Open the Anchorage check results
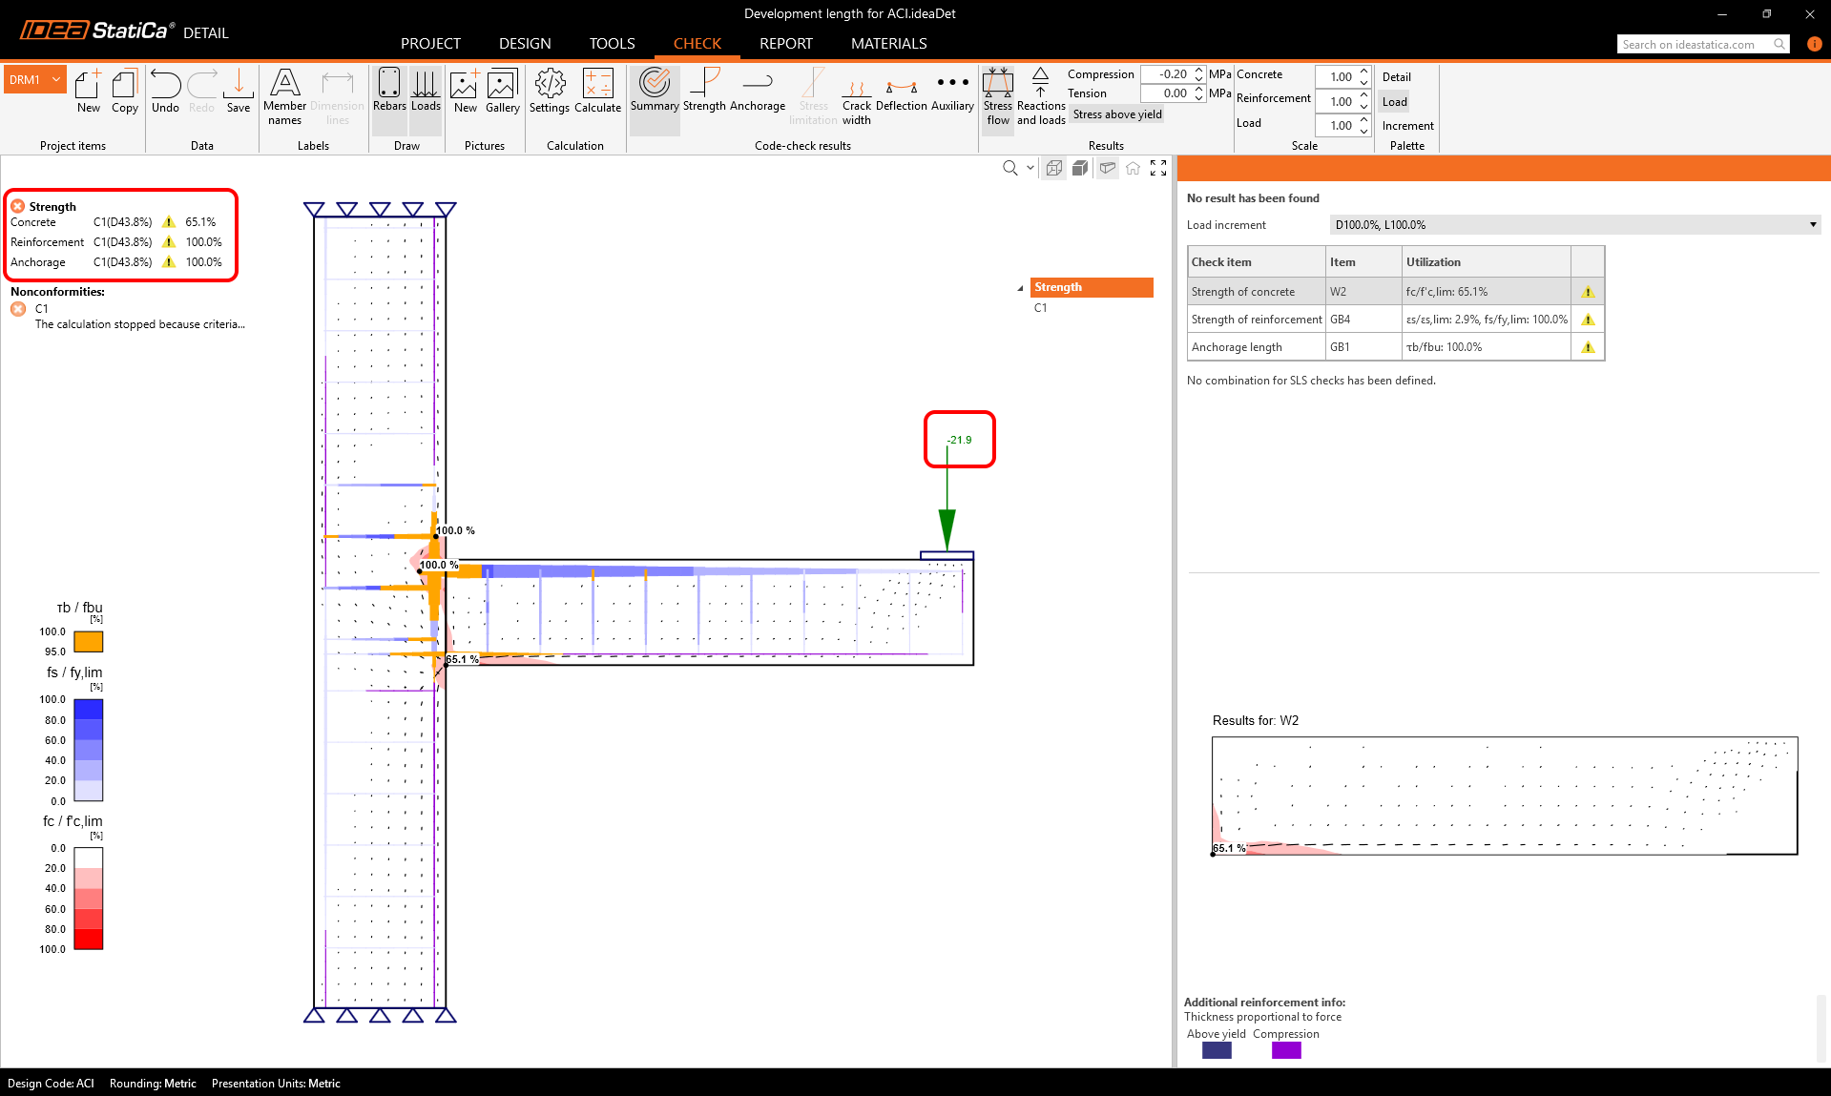 (758, 92)
